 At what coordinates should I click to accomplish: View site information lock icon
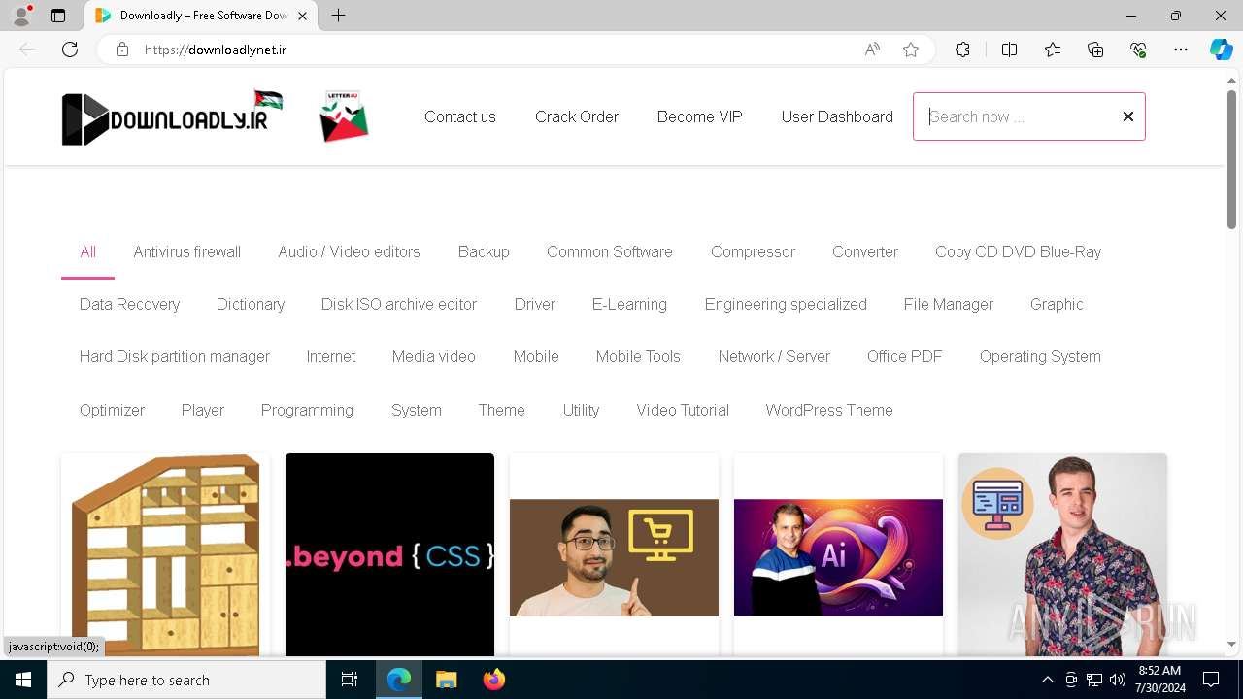click(x=121, y=50)
